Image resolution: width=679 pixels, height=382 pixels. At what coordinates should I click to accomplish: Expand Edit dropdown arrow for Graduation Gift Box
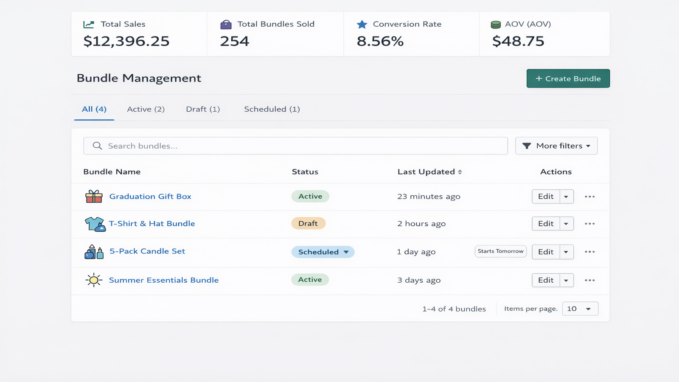(x=567, y=197)
